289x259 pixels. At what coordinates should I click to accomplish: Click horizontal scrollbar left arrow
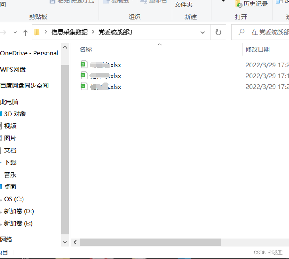point(75,242)
